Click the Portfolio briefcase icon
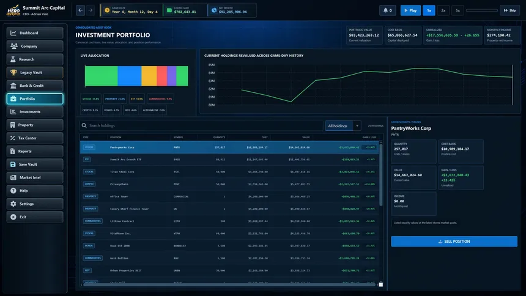 13,98
